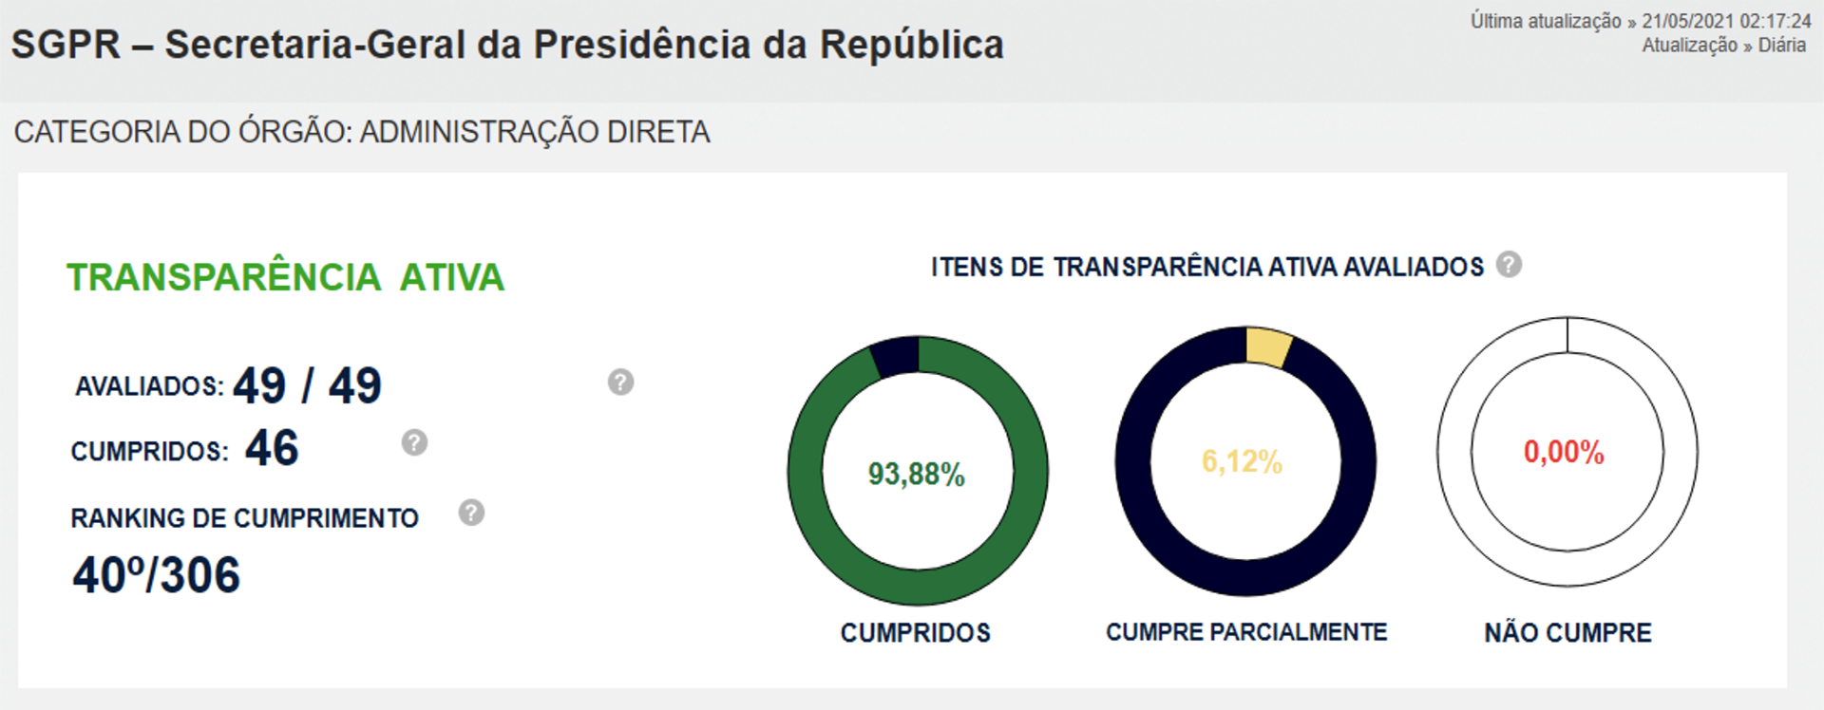
Task: Click the red 0,00% percentage label
Action: coord(1564,452)
